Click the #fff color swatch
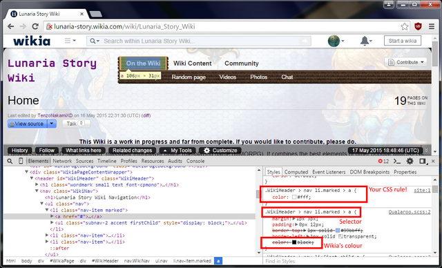Image resolution: width=442 pixels, height=268 pixels. click(294, 198)
